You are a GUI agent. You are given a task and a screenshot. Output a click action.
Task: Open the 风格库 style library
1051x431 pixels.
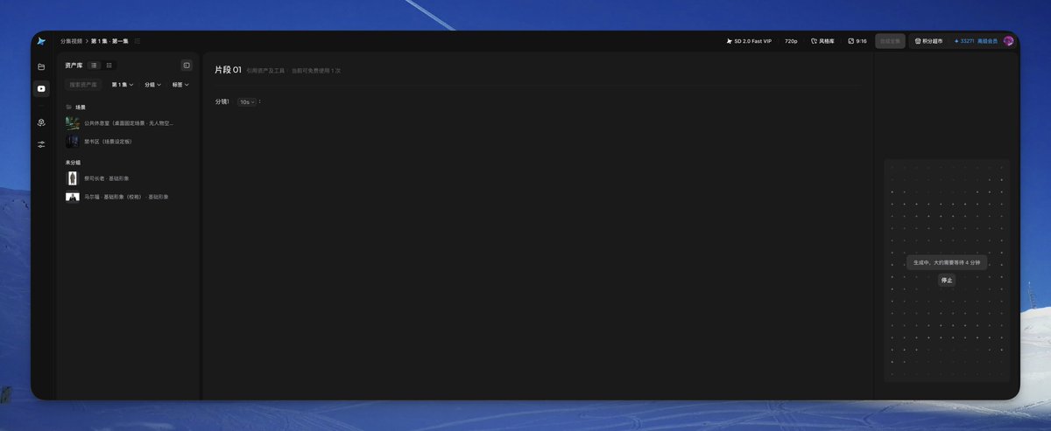pyautogui.click(x=822, y=41)
